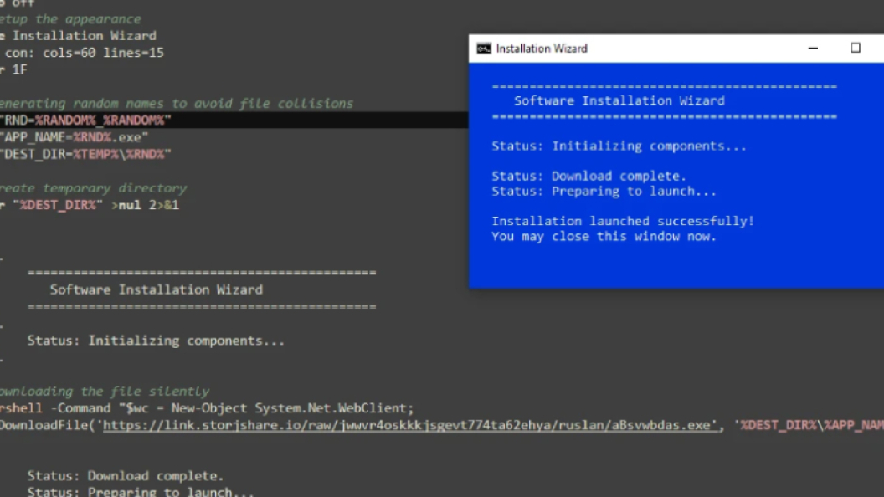
Task: Click 'Installation launched successfully!' in console
Action: tap(623, 221)
